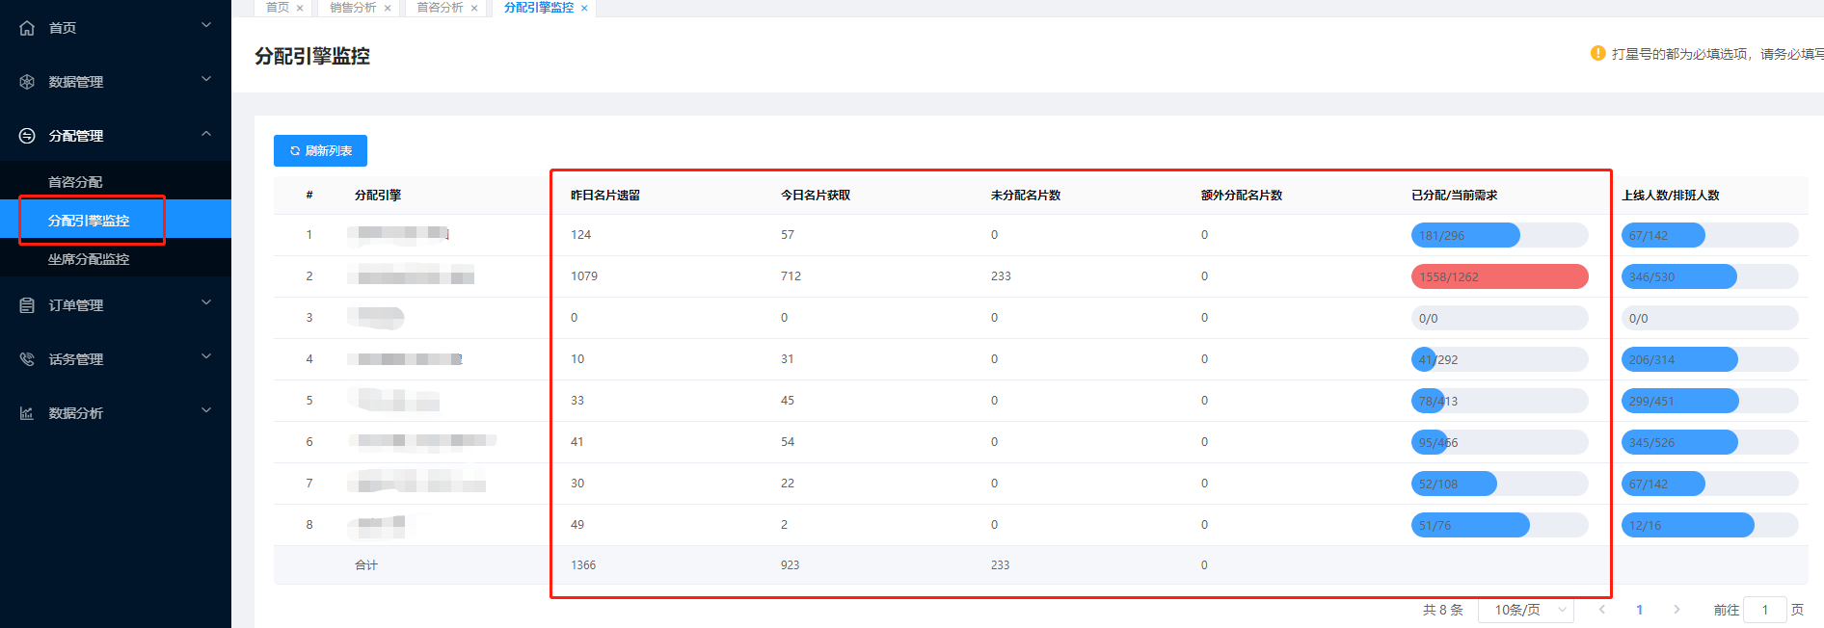The width and height of the screenshot is (1824, 628).
Task: Switch to the 分配引擎监控 tab
Action: click(x=539, y=8)
